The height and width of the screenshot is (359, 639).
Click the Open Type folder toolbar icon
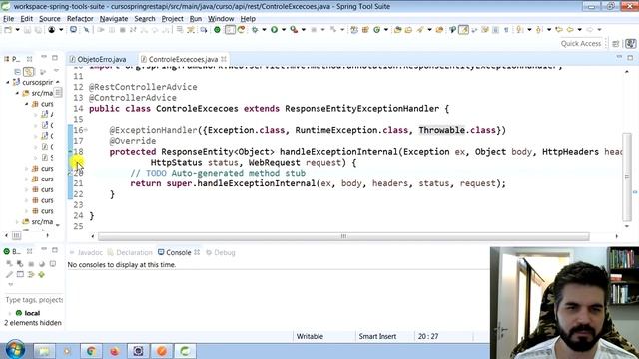click(398, 30)
